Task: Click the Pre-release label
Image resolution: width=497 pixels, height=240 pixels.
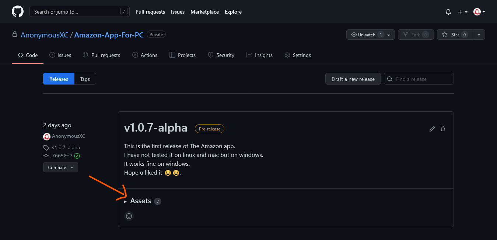Action: [210, 129]
